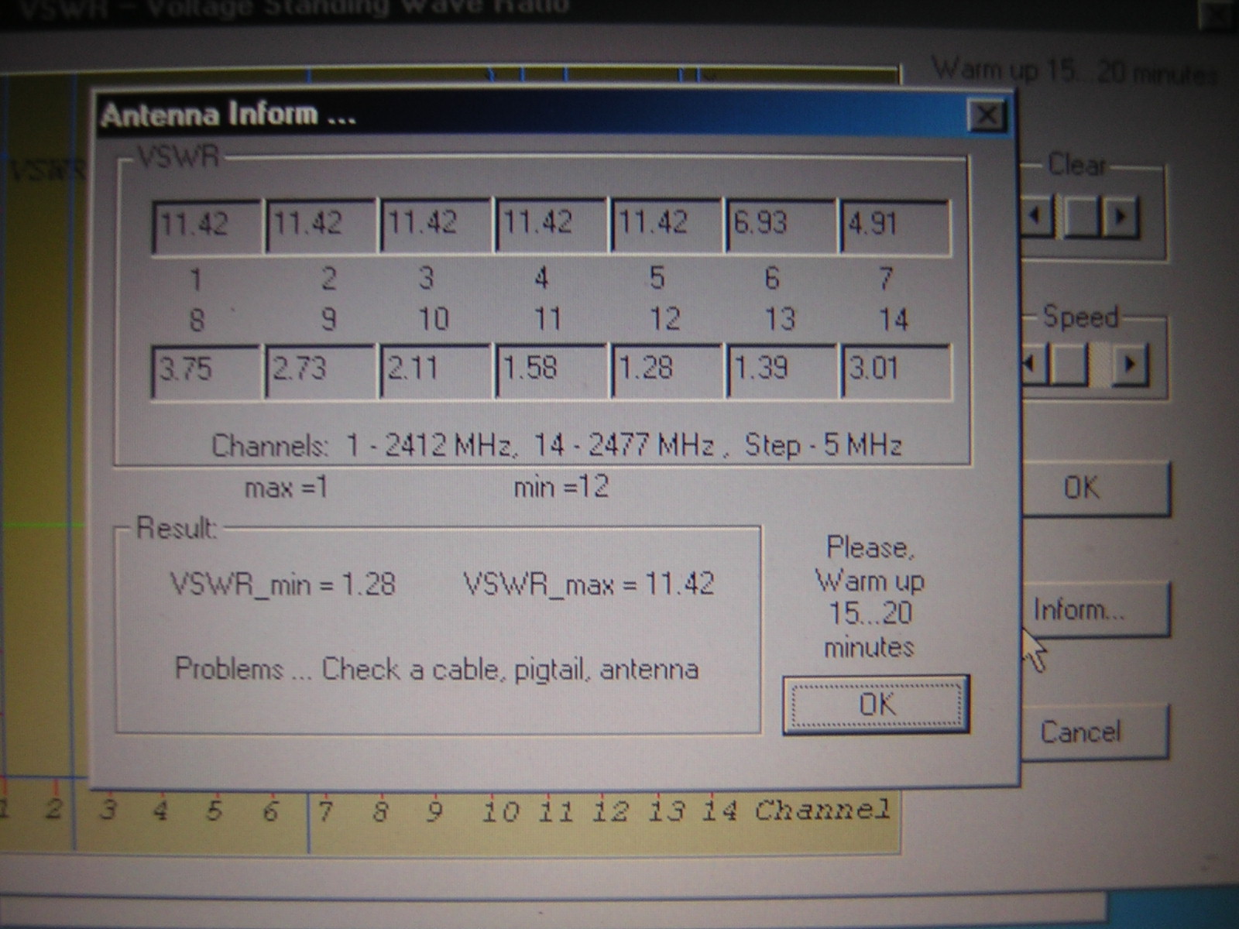Click OK in the Antenna Inform dialog
The width and height of the screenshot is (1239, 929).
point(876,704)
